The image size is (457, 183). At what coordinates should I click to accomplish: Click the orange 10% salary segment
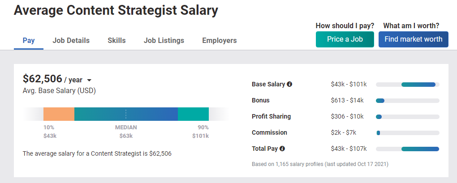tap(59, 114)
